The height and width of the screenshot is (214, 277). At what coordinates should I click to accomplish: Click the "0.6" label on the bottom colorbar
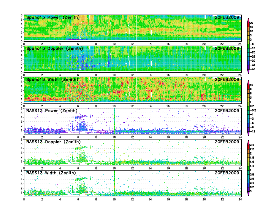point(252,179)
